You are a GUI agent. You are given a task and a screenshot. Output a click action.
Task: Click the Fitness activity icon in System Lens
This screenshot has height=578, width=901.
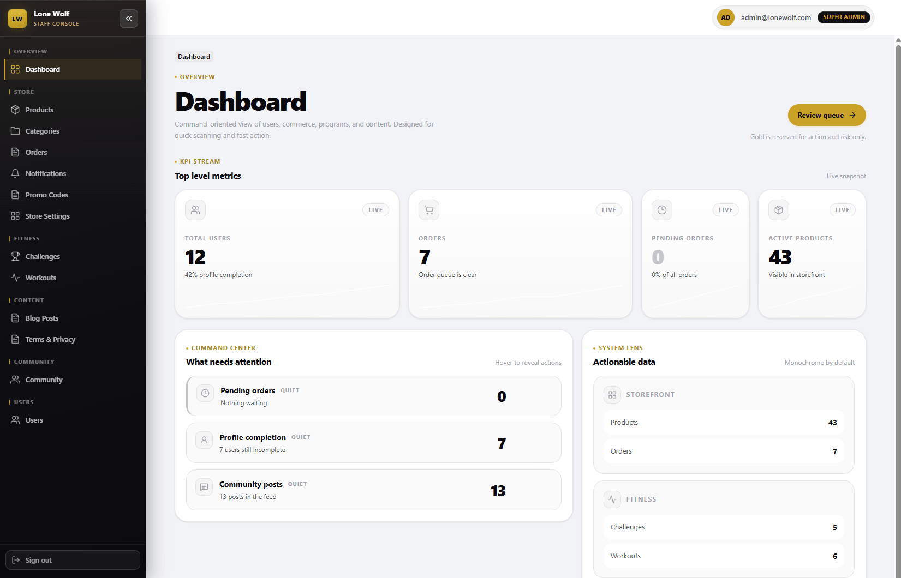coord(612,499)
